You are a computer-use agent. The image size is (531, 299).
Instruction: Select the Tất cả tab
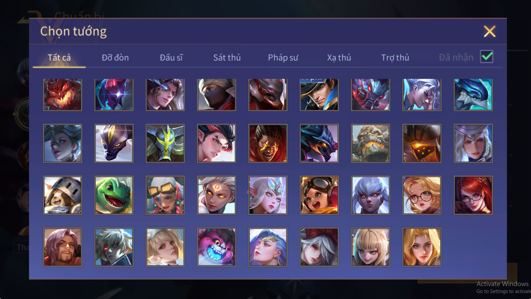point(59,57)
